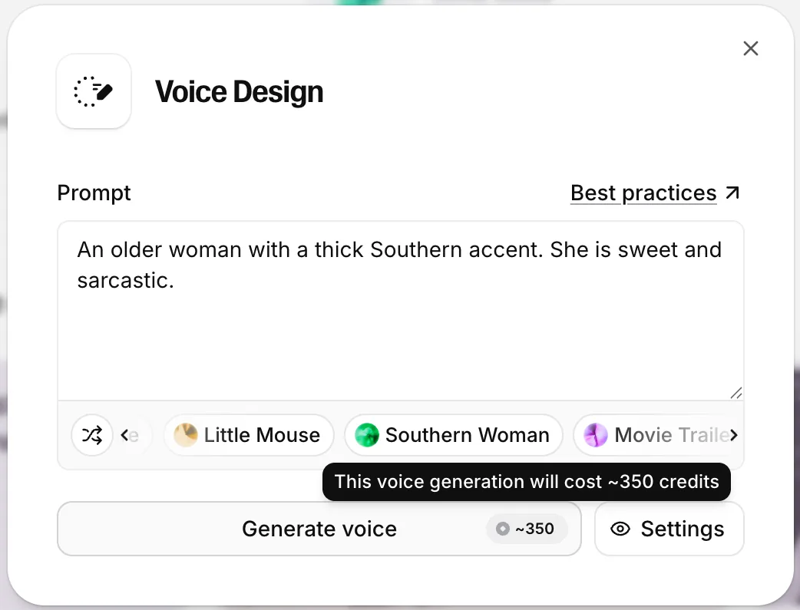Click the purple Movie Trailer avatar
The width and height of the screenshot is (800, 610).
[x=596, y=435]
